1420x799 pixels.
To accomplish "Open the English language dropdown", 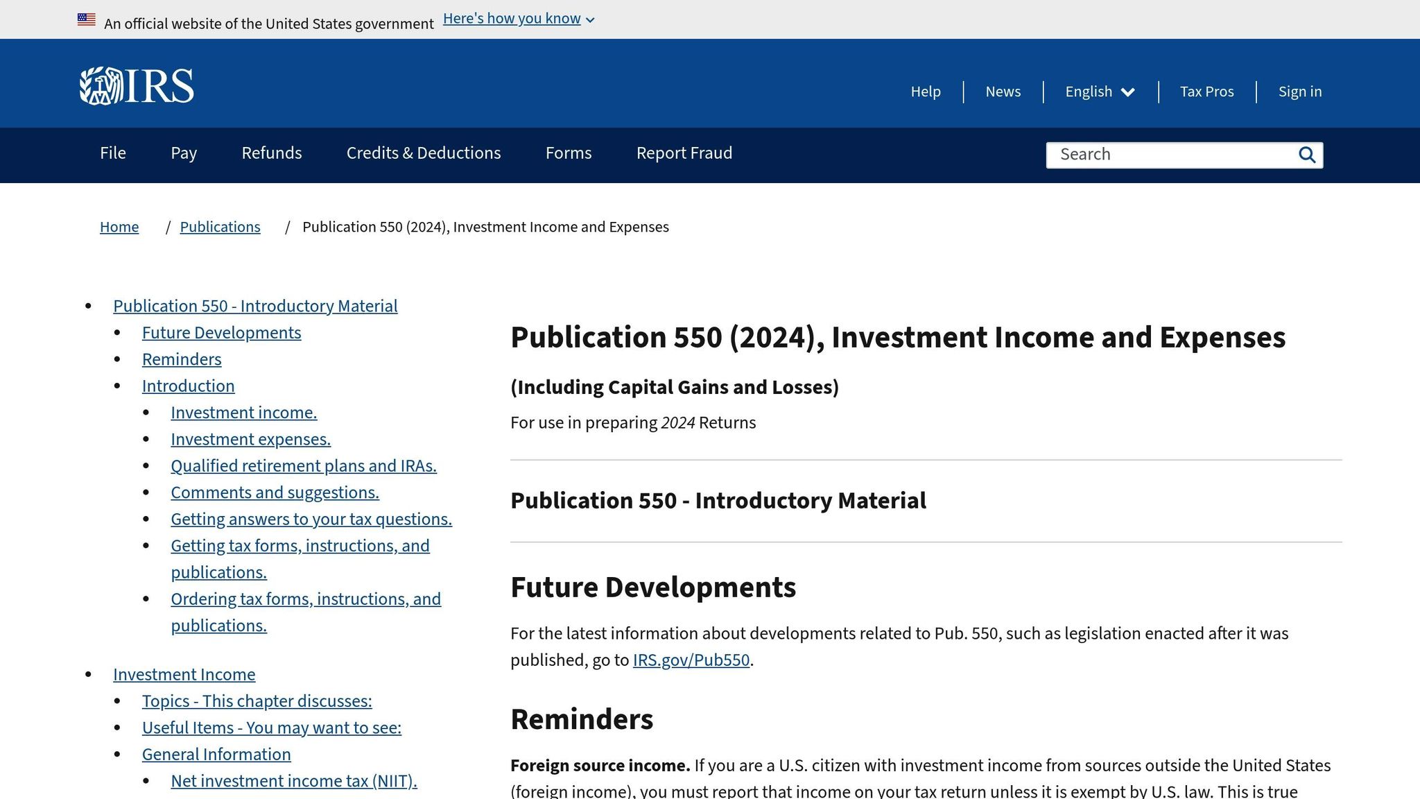I will pyautogui.click(x=1099, y=91).
